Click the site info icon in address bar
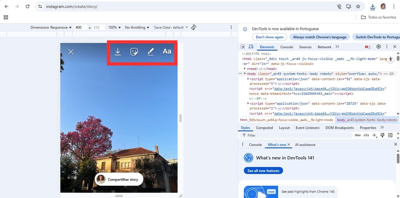 40,6
